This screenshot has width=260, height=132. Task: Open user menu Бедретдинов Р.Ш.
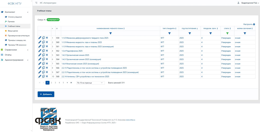click(x=248, y=3)
